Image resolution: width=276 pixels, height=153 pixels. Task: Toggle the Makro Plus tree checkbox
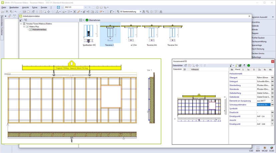(27, 27)
